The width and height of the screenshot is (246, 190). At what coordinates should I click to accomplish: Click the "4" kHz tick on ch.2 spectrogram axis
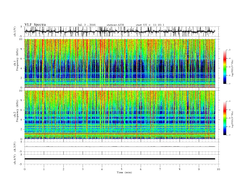click(22, 120)
